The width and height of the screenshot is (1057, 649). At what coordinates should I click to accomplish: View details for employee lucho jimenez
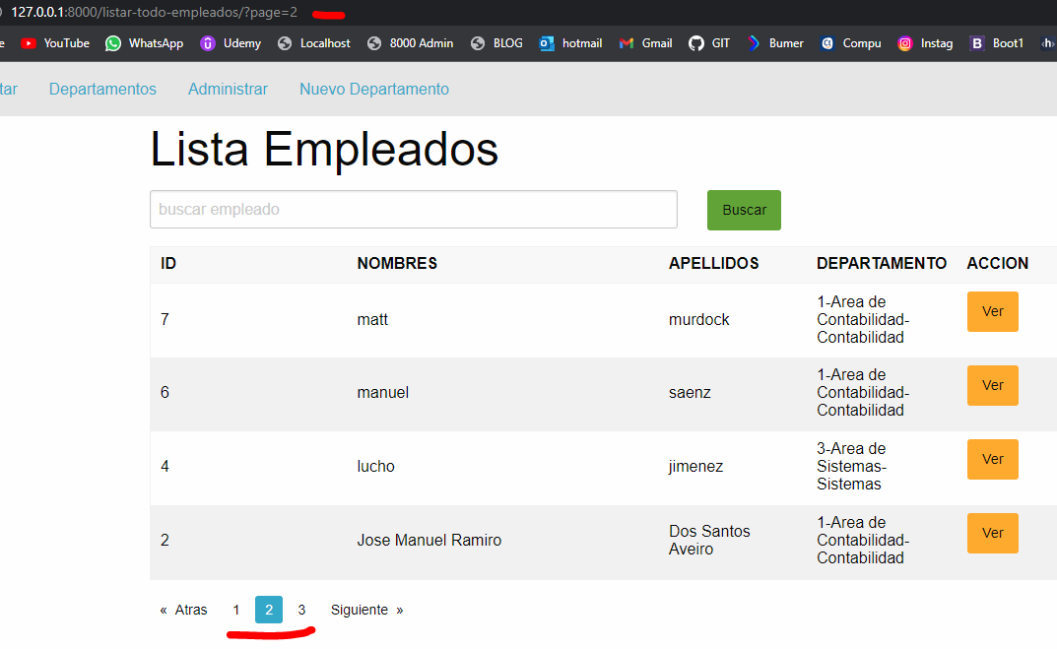pos(992,460)
